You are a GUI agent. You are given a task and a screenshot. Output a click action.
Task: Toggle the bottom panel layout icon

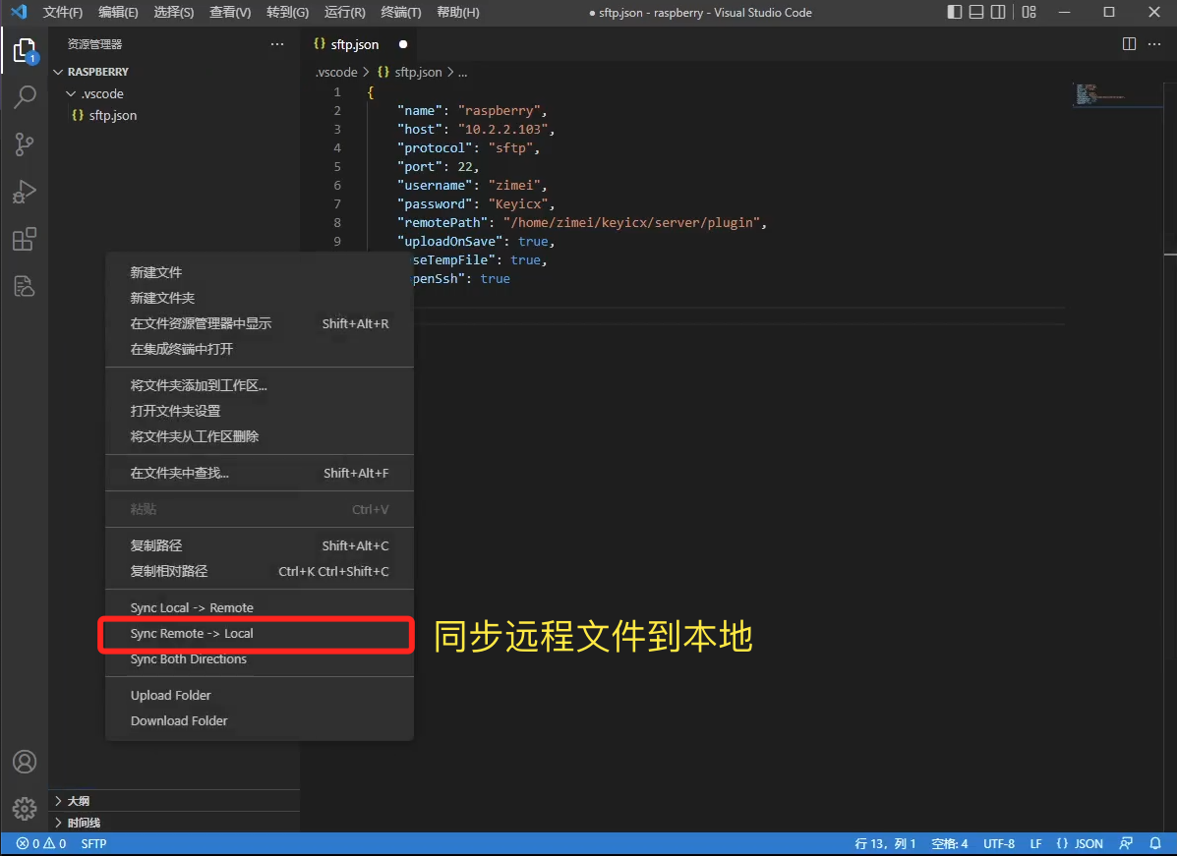coord(975,12)
